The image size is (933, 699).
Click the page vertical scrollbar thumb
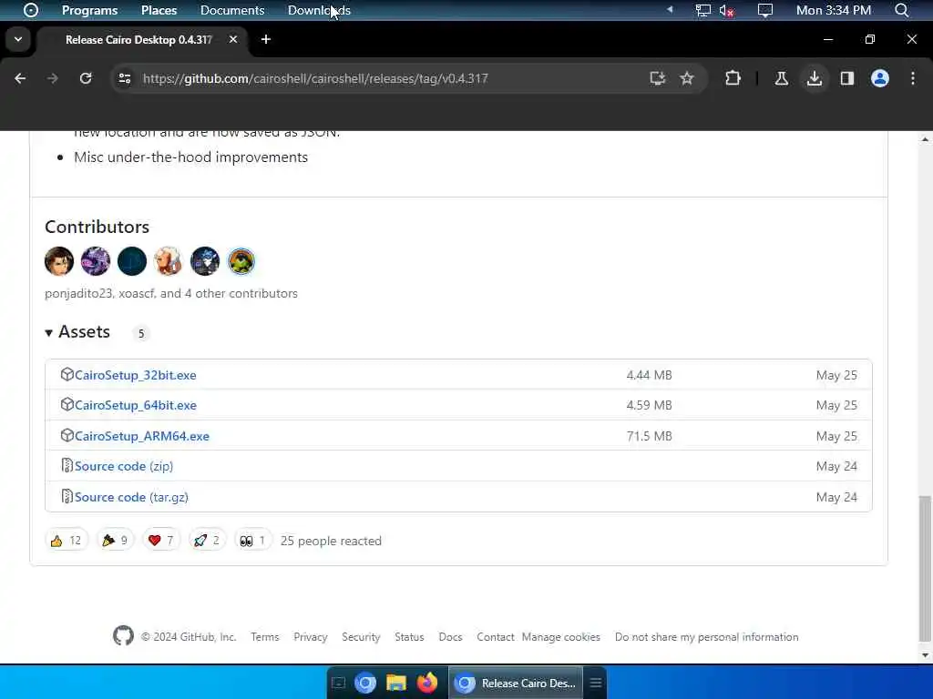coord(925,569)
